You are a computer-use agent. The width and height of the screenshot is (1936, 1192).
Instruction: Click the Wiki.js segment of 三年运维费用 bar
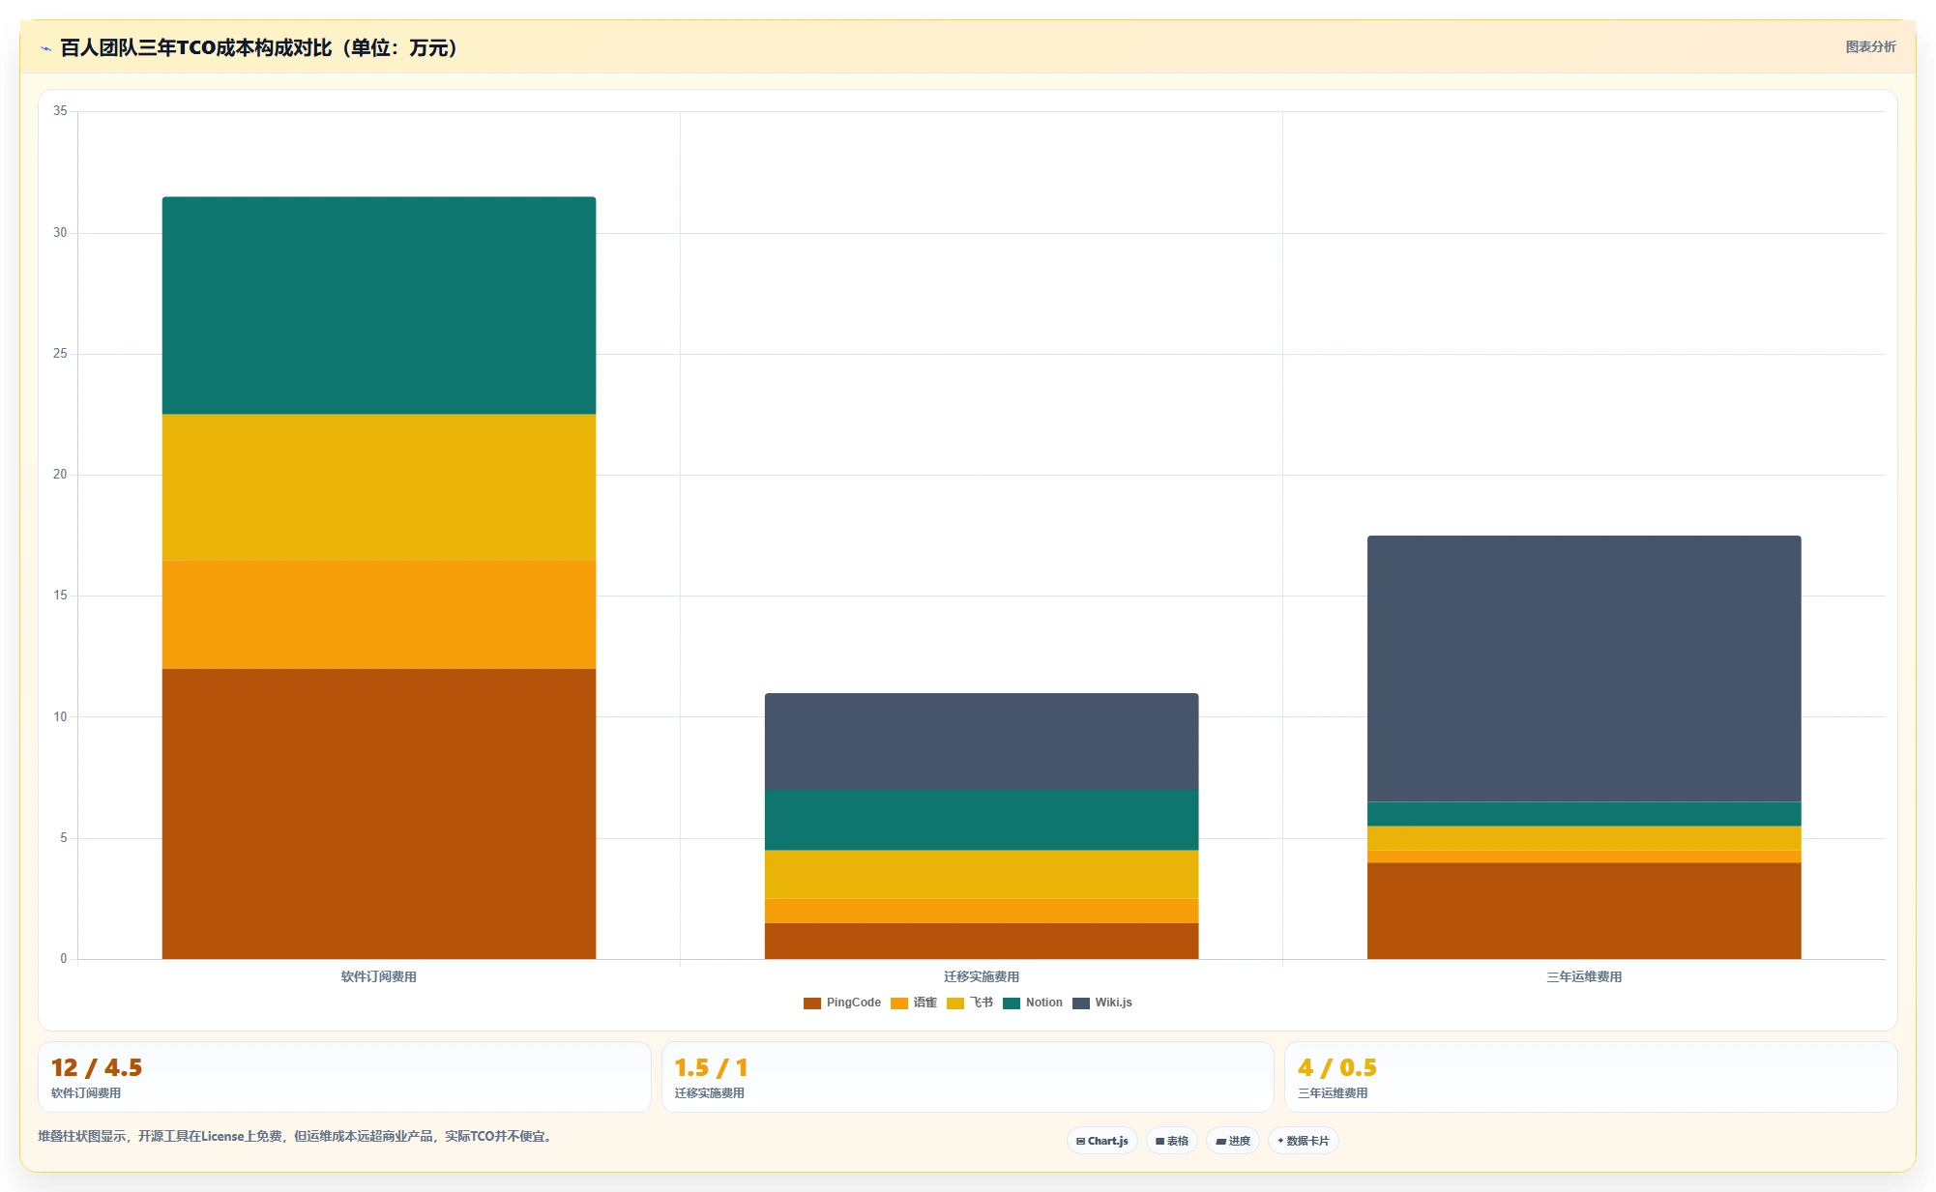(x=1584, y=669)
